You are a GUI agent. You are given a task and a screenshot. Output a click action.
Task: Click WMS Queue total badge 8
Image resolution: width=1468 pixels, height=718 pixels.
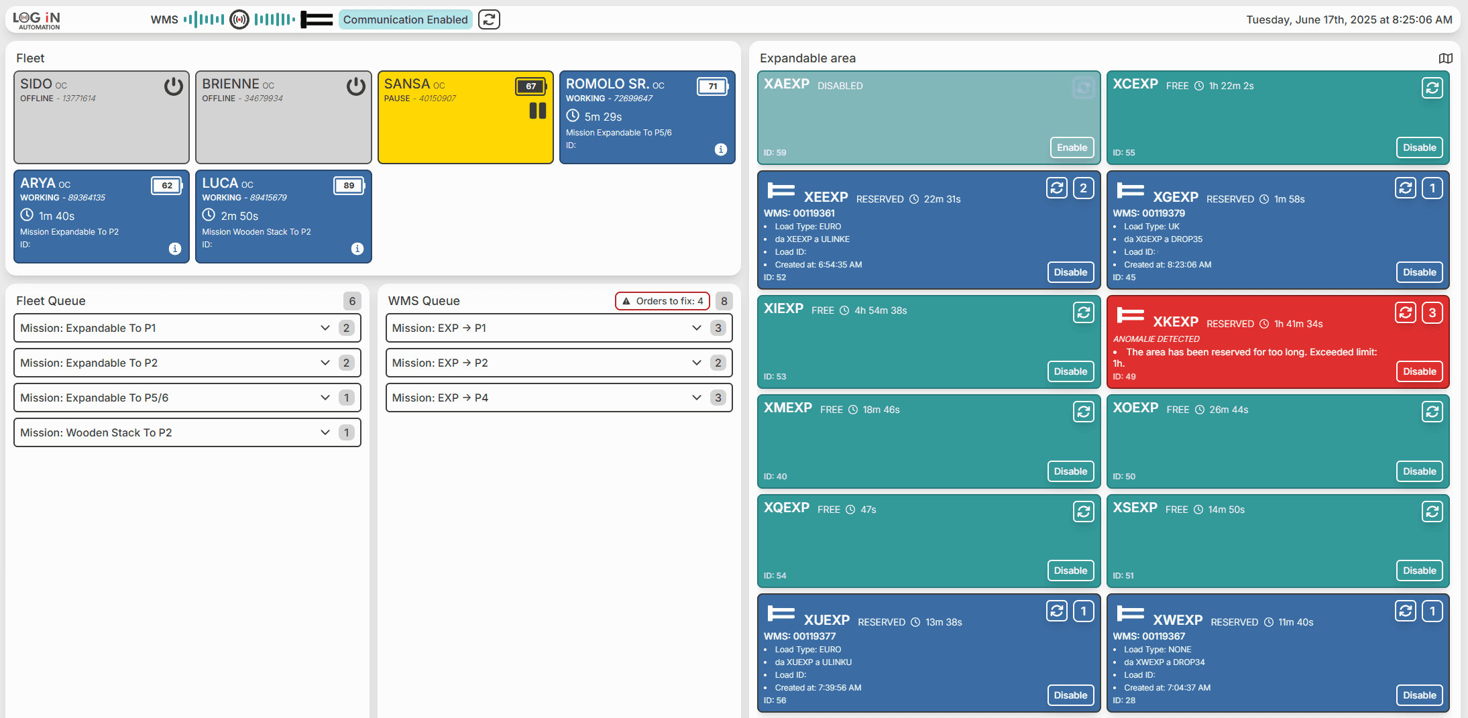pyautogui.click(x=724, y=301)
